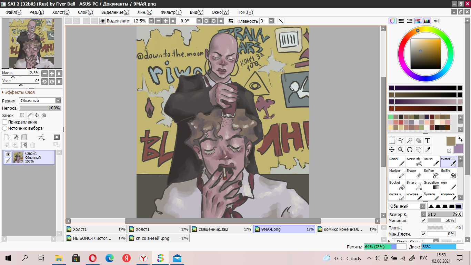The width and height of the screenshot is (471, 265).
Task: Click the navigator thumbnail preview
Action: pyautogui.click(x=31, y=43)
